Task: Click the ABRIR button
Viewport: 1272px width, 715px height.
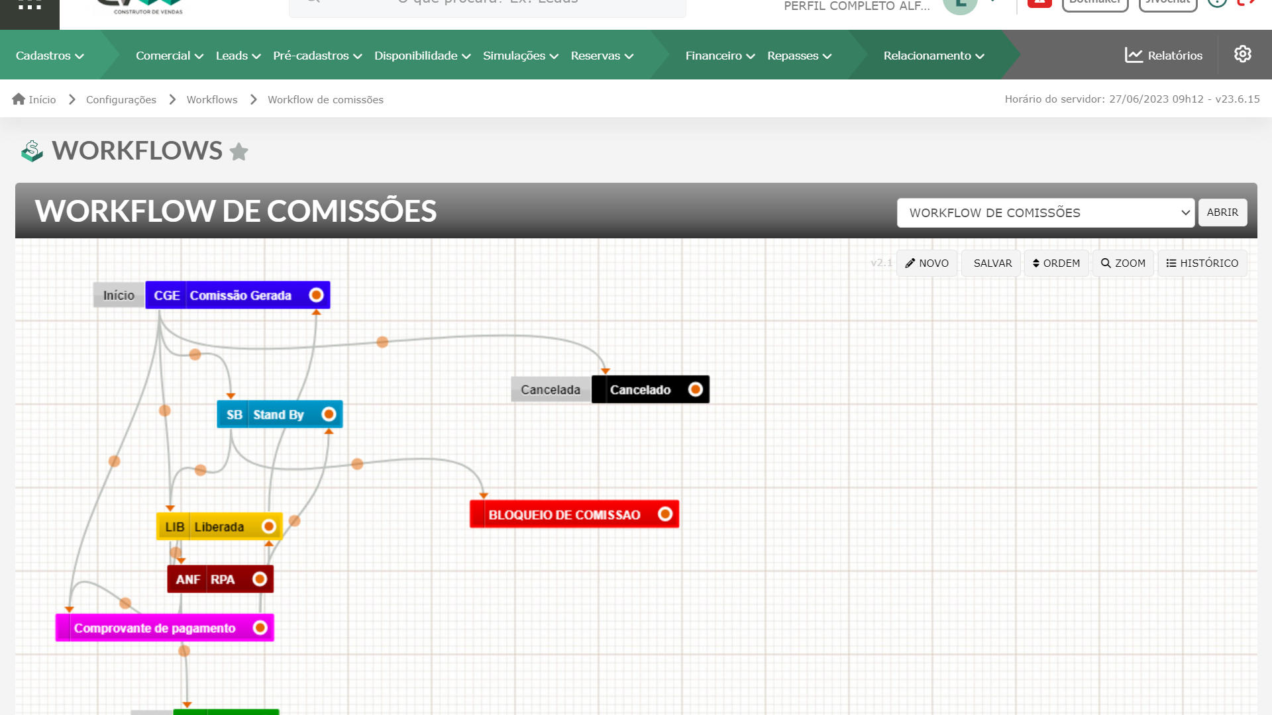Action: 1222,213
